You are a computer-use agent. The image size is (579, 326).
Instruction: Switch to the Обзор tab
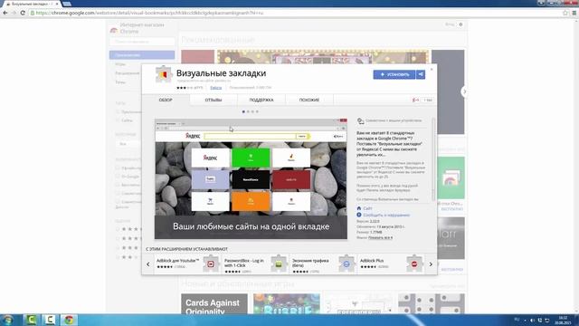tap(166, 100)
